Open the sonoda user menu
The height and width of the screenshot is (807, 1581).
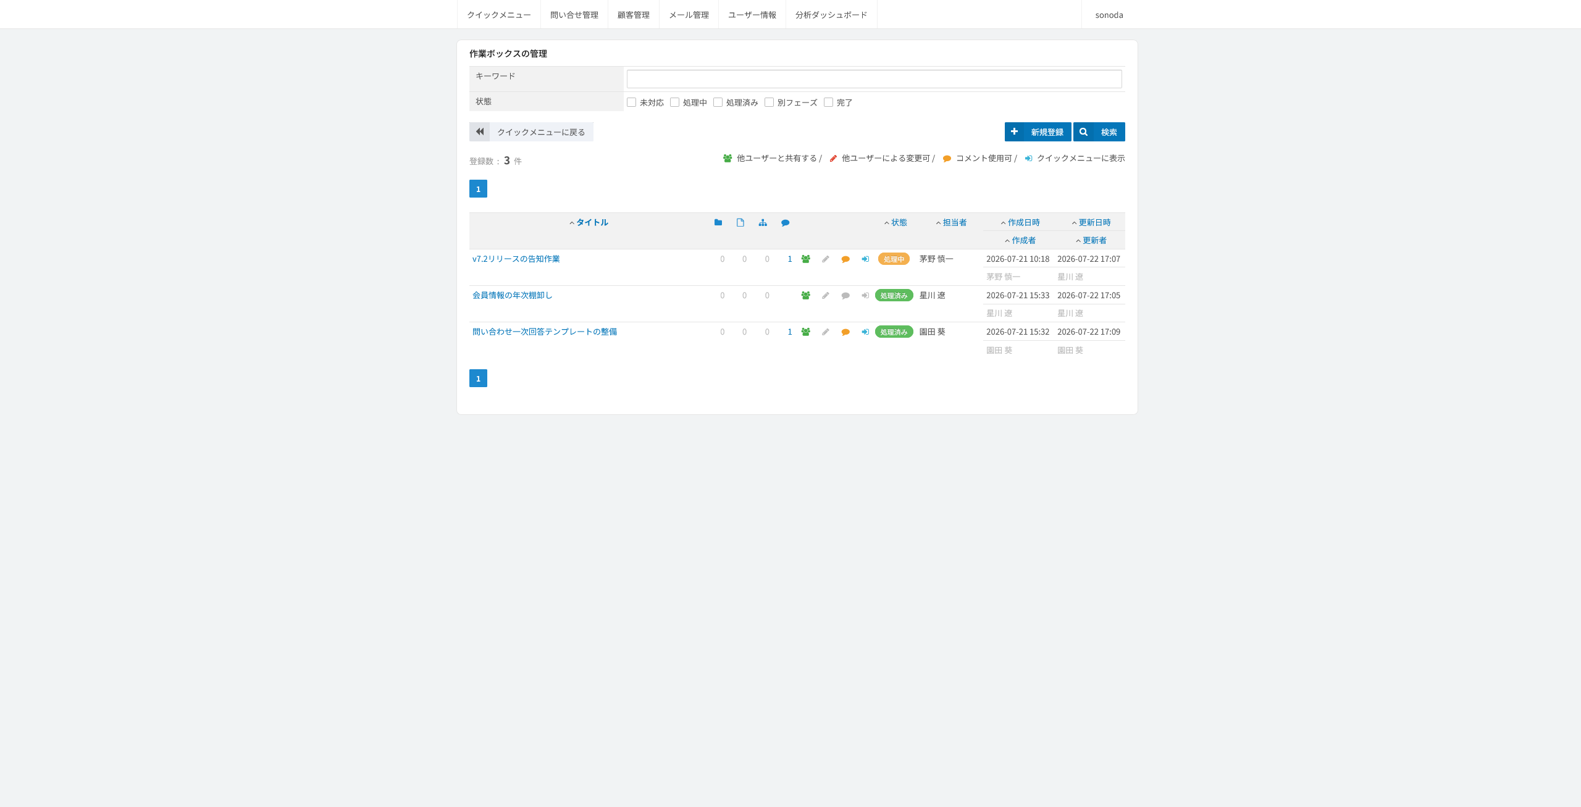click(x=1109, y=15)
